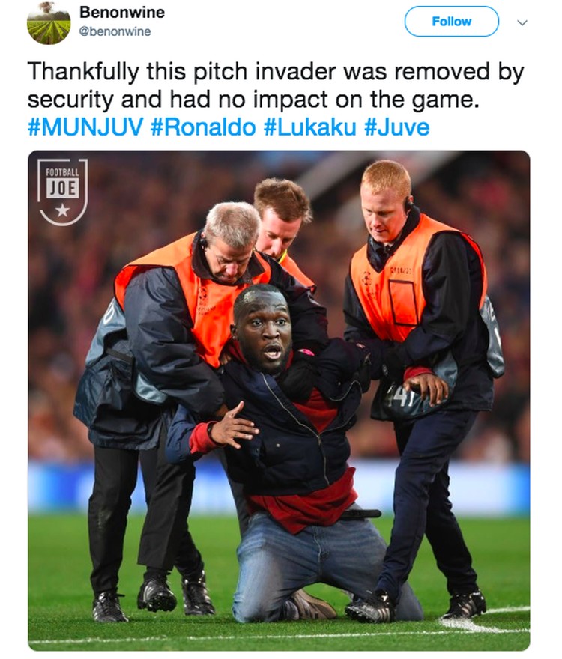
Task: Open the #Ronaldo hashtag
Action: pyautogui.click(x=203, y=127)
